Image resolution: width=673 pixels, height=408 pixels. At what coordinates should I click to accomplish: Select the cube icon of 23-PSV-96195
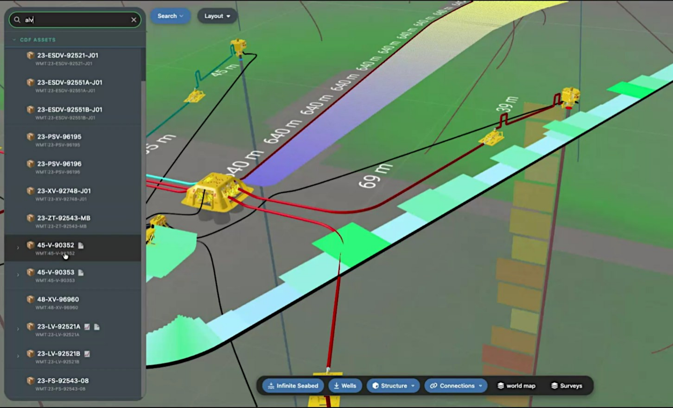pos(30,137)
